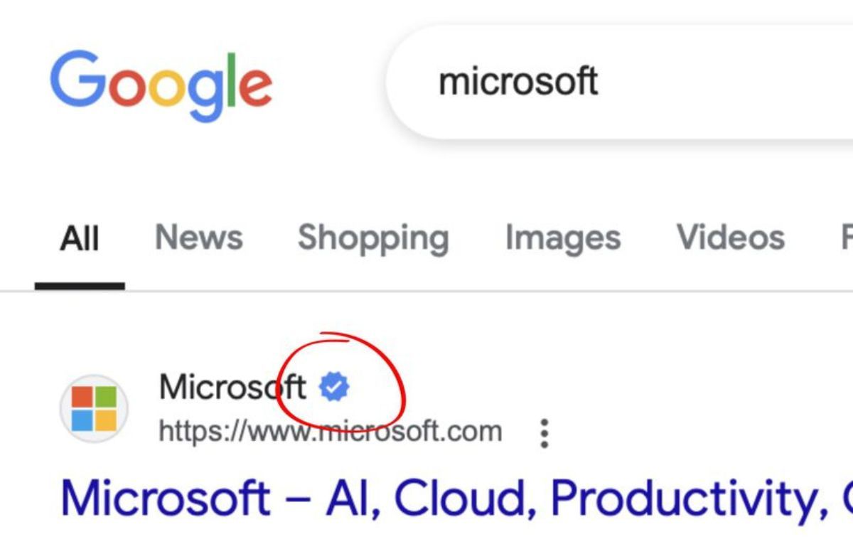Switch to the Images tab
This screenshot has height=544, width=853.
pos(562,238)
